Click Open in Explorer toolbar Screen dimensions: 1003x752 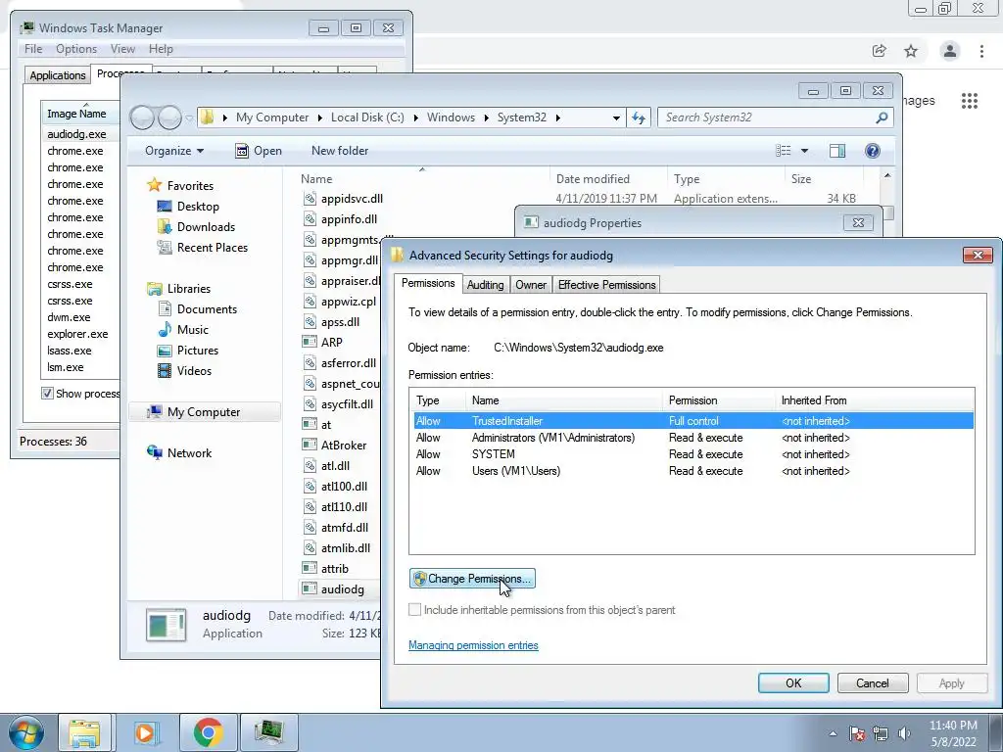(259, 150)
